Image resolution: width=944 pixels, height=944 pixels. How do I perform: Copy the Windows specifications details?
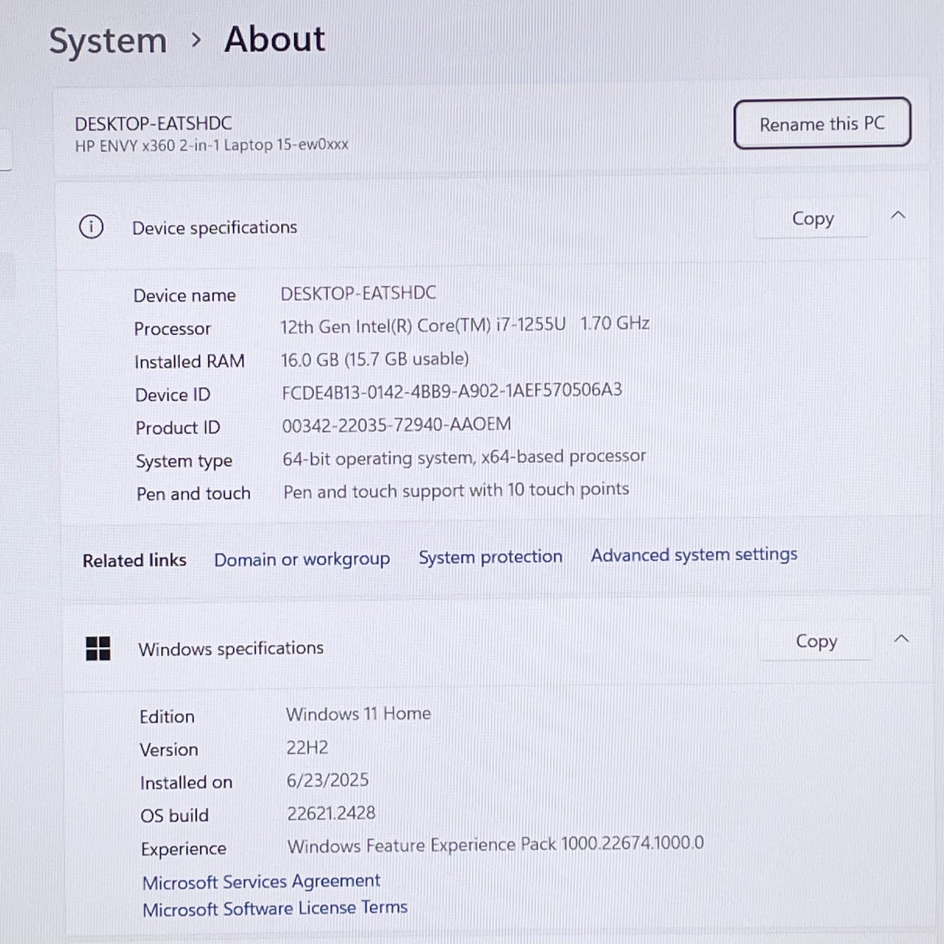pyautogui.click(x=816, y=641)
